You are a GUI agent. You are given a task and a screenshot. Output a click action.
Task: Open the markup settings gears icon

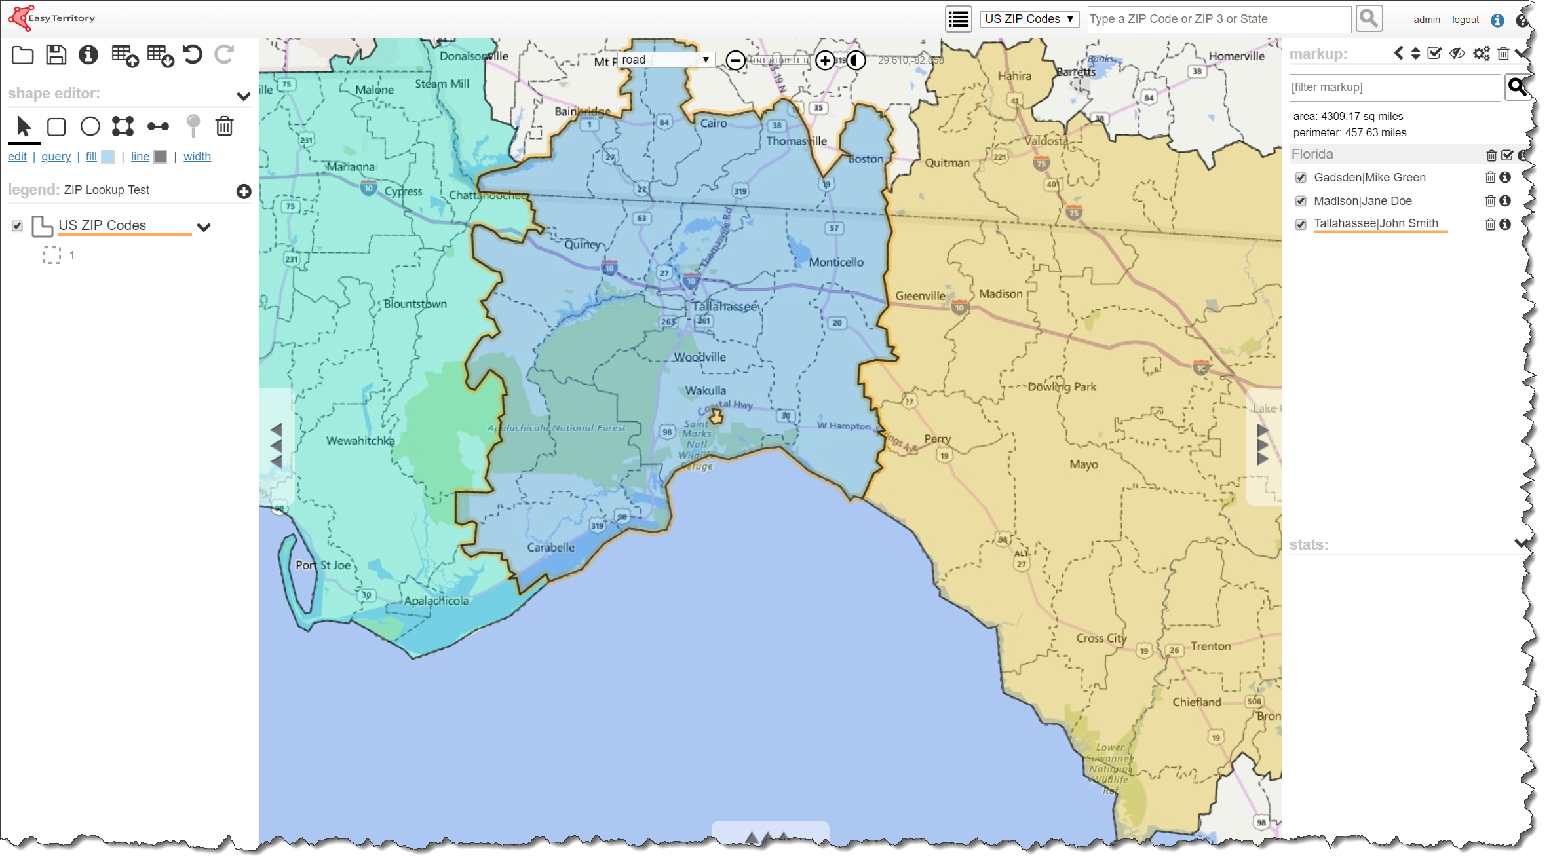click(x=1481, y=53)
